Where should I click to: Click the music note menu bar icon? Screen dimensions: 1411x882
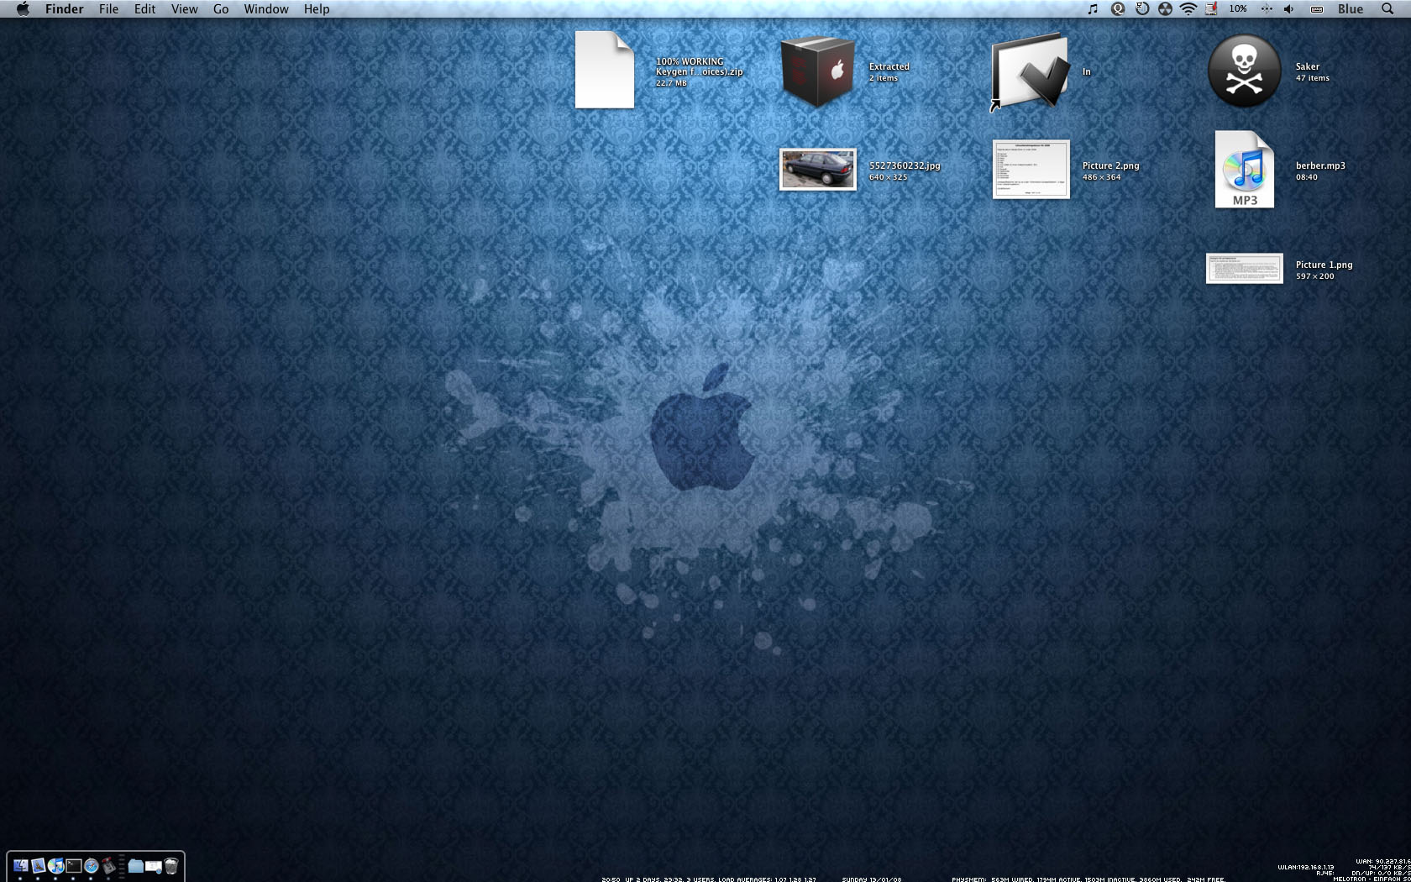1093,9
